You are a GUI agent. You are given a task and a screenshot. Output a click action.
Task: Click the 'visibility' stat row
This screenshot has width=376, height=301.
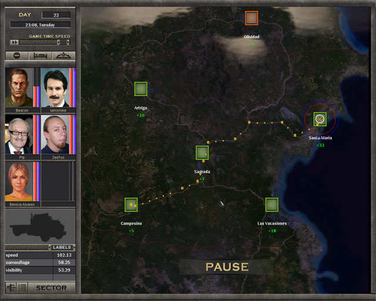pyautogui.click(x=40, y=270)
